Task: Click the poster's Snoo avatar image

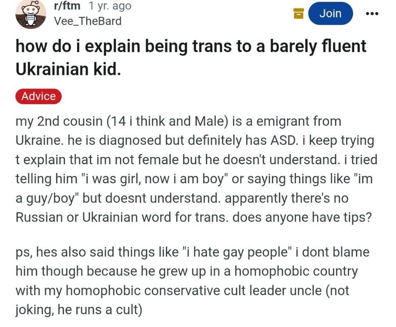Action: (31, 14)
